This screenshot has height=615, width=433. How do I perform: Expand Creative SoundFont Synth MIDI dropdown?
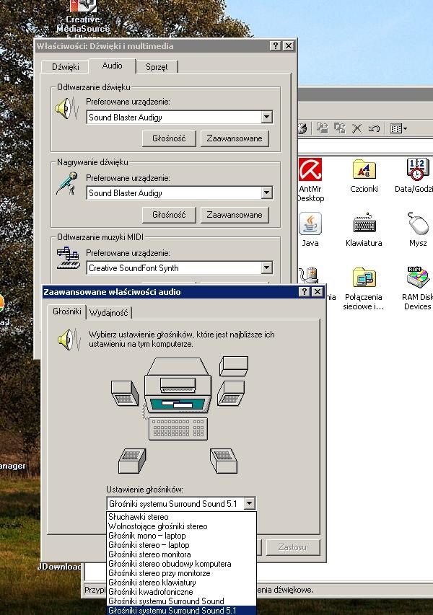267,268
